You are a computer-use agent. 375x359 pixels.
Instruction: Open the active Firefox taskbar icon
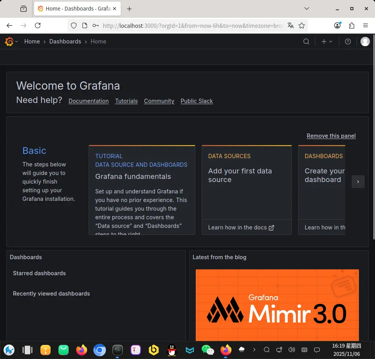pos(226,350)
